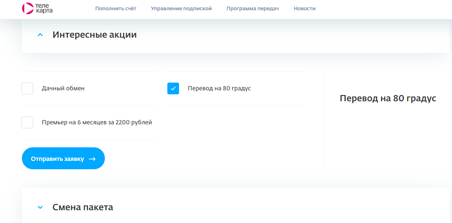Collapse Интересные акции using the up chevron
The height and width of the screenshot is (223, 452).
[40, 35]
